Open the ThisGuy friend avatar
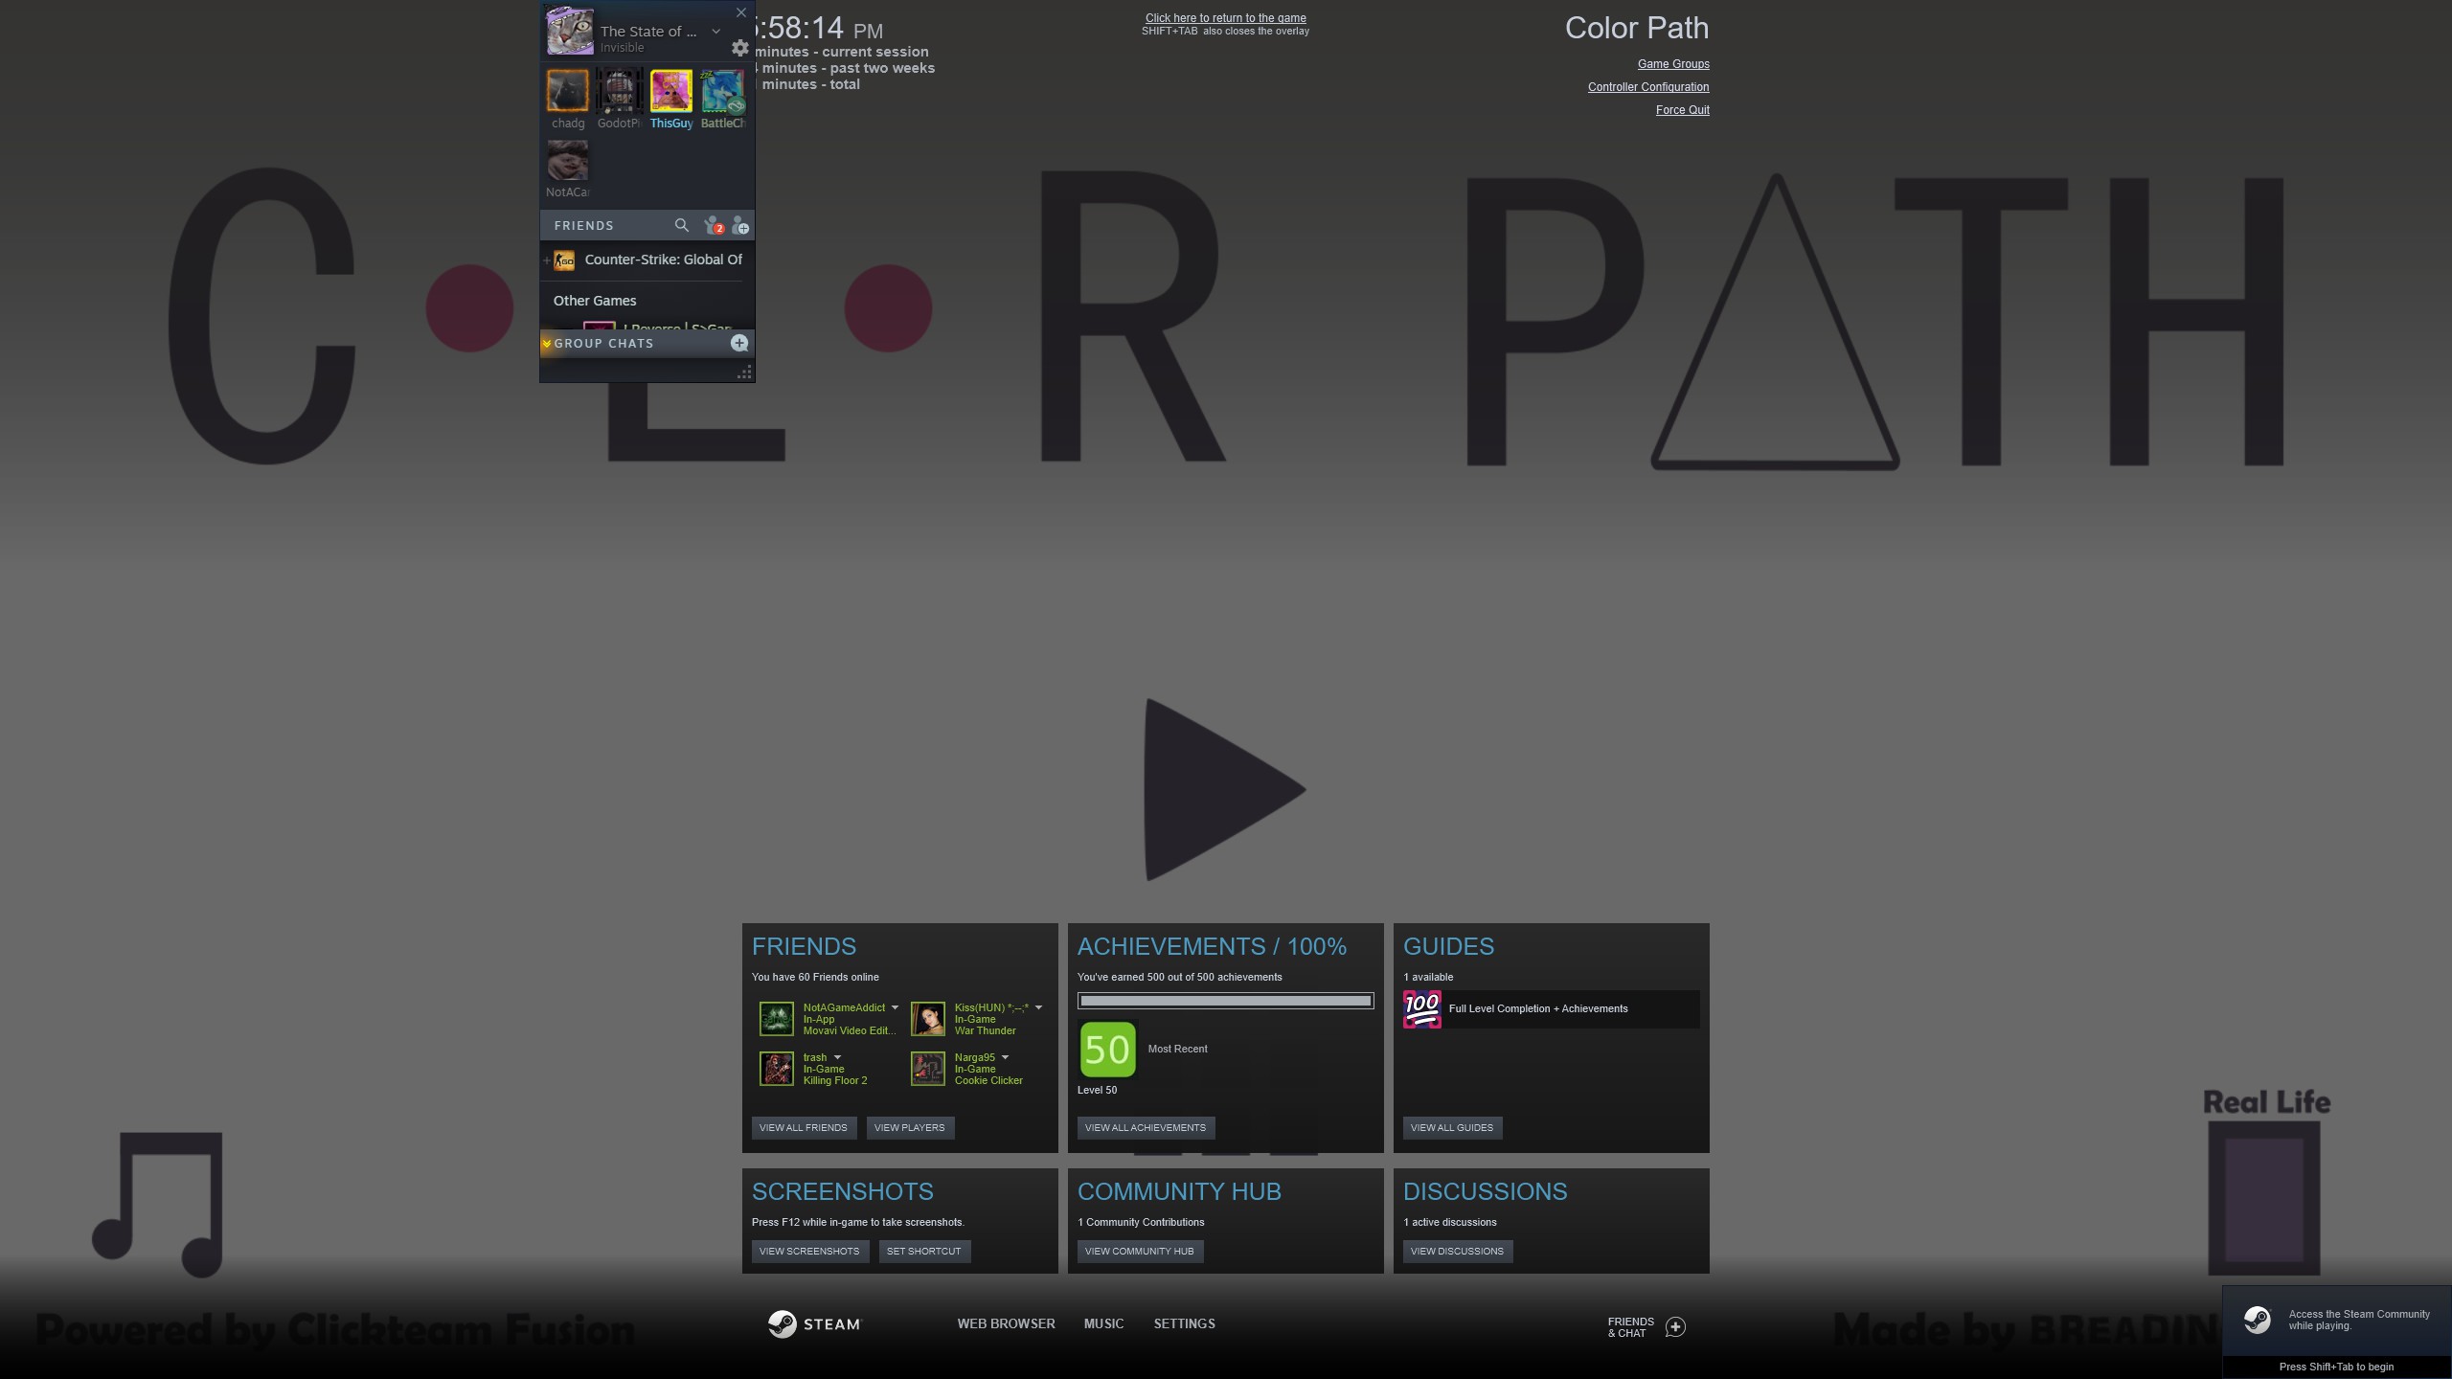This screenshot has width=2452, height=1379. click(x=670, y=91)
